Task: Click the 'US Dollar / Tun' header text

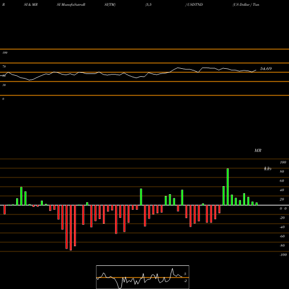Action: tap(246, 5)
